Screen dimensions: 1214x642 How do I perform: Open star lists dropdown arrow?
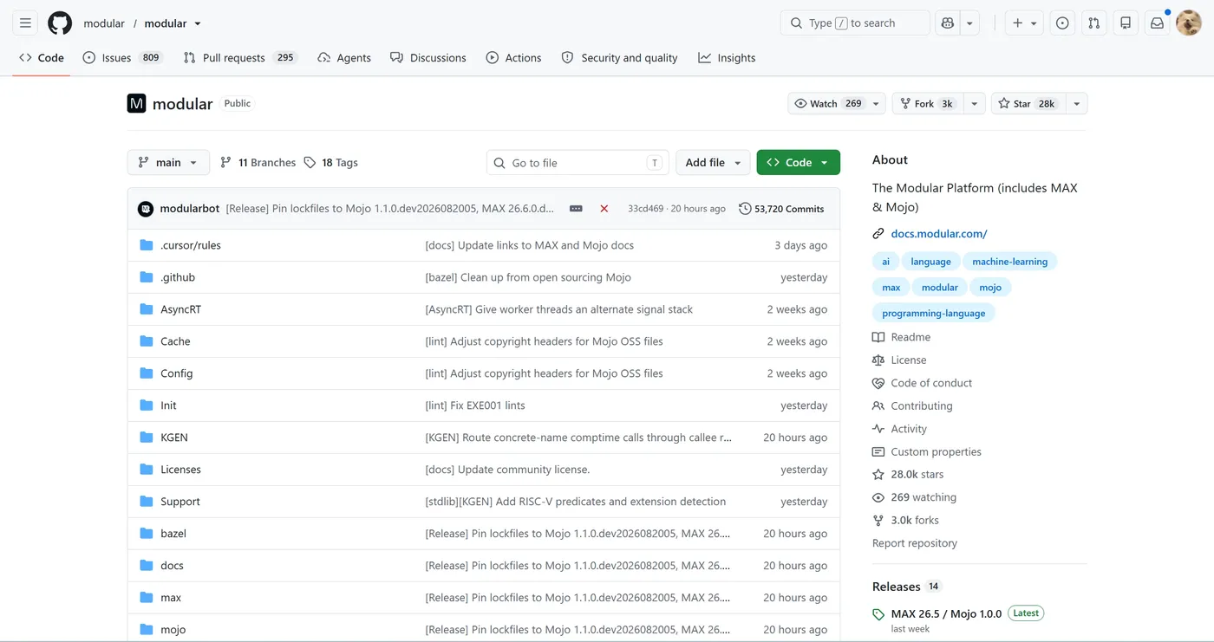point(1076,104)
